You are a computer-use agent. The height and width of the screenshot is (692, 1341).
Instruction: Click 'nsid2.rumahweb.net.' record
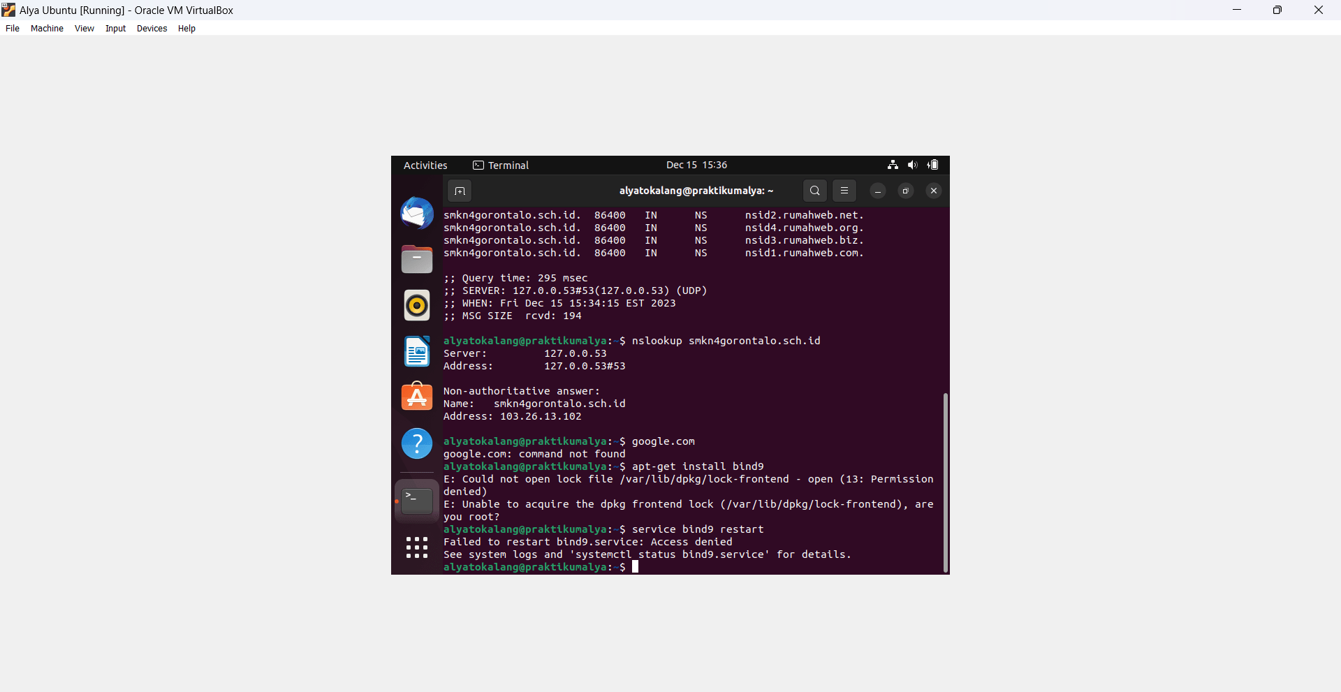805,216
